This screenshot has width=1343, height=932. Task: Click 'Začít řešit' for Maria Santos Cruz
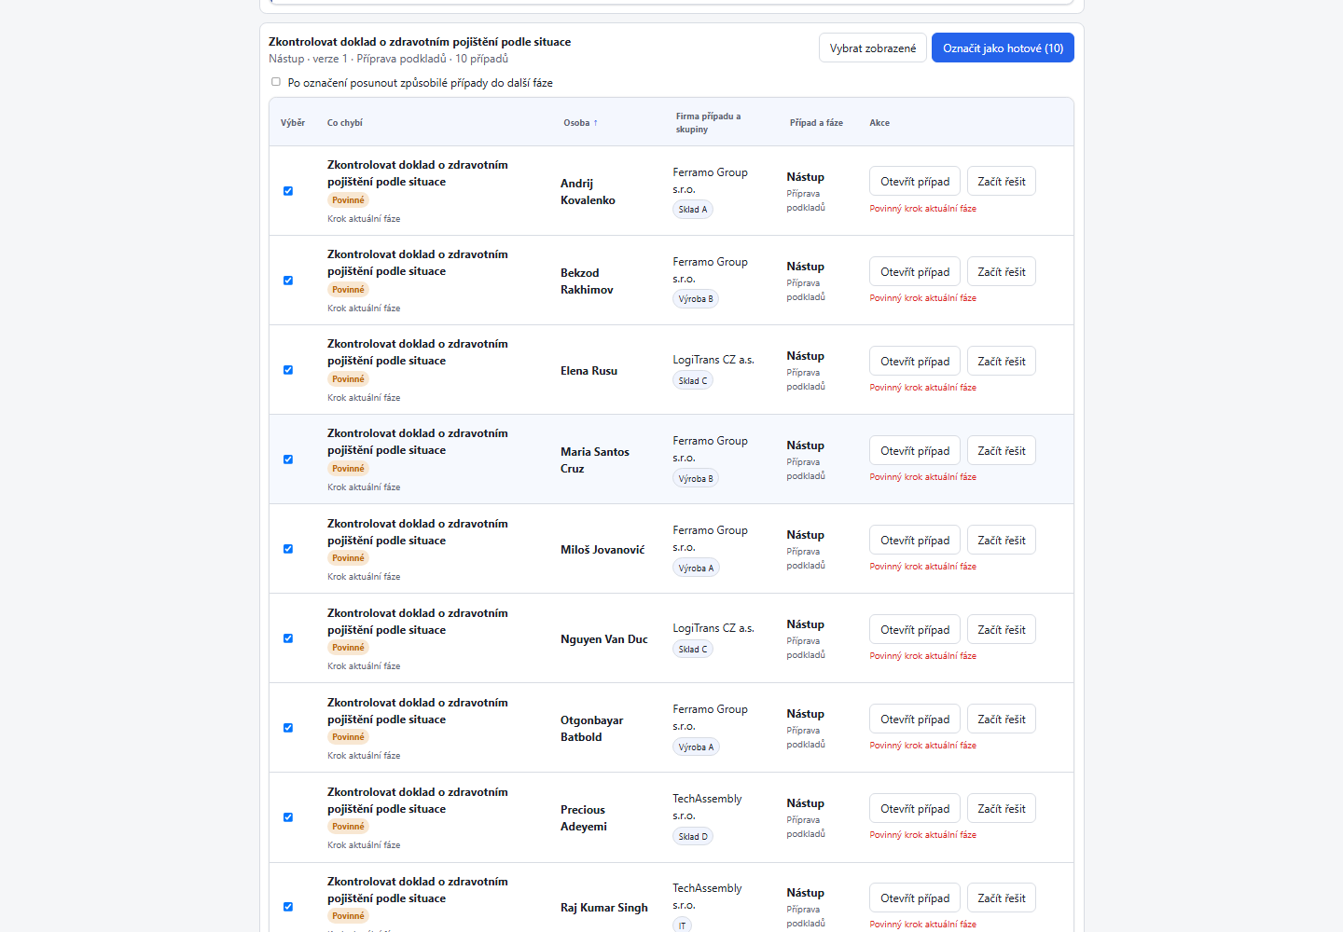click(x=1002, y=450)
